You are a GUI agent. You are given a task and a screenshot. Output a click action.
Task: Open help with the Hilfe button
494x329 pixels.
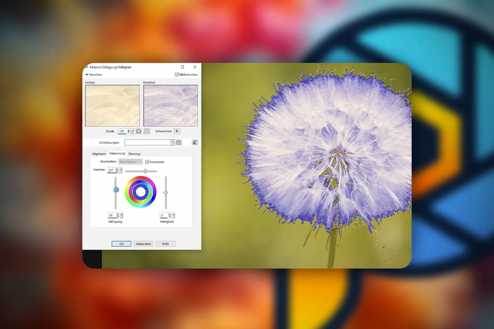[165, 244]
